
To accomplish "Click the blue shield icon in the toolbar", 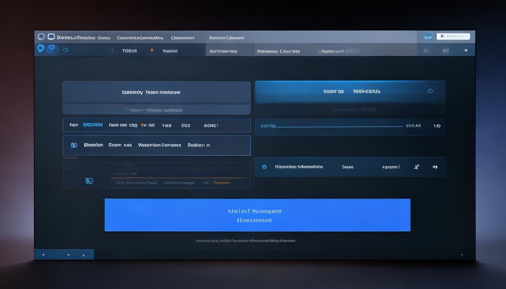I will [41, 48].
